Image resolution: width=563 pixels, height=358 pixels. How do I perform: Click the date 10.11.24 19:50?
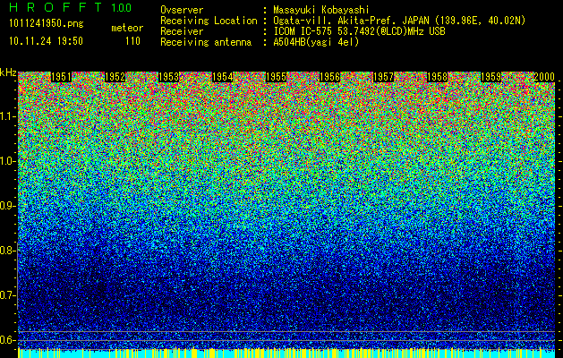pyautogui.click(x=46, y=41)
